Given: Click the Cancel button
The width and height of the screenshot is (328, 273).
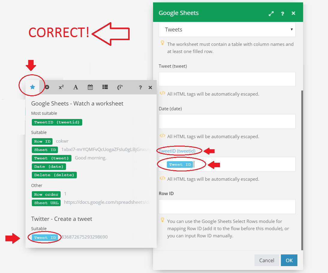Looking at the screenshot, I should coord(266,260).
